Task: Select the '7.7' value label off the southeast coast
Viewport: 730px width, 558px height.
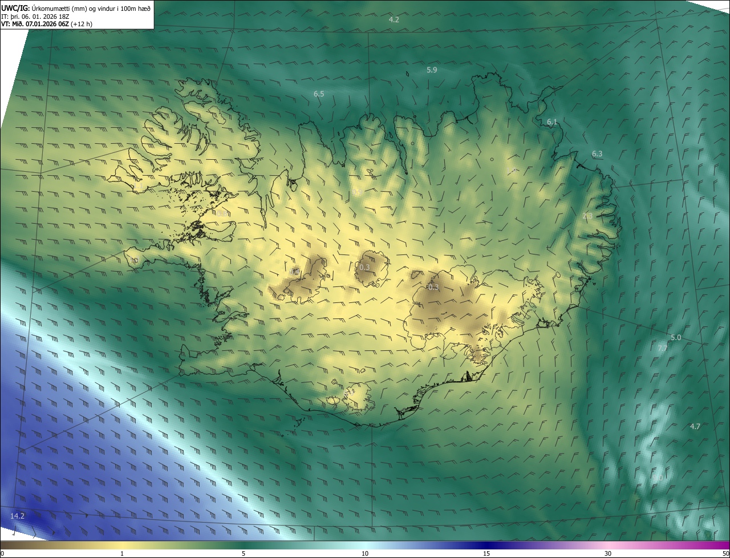Action: 663,348
